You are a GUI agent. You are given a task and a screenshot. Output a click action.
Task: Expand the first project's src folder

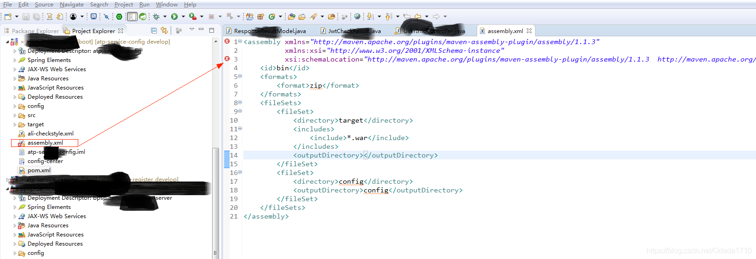15,115
